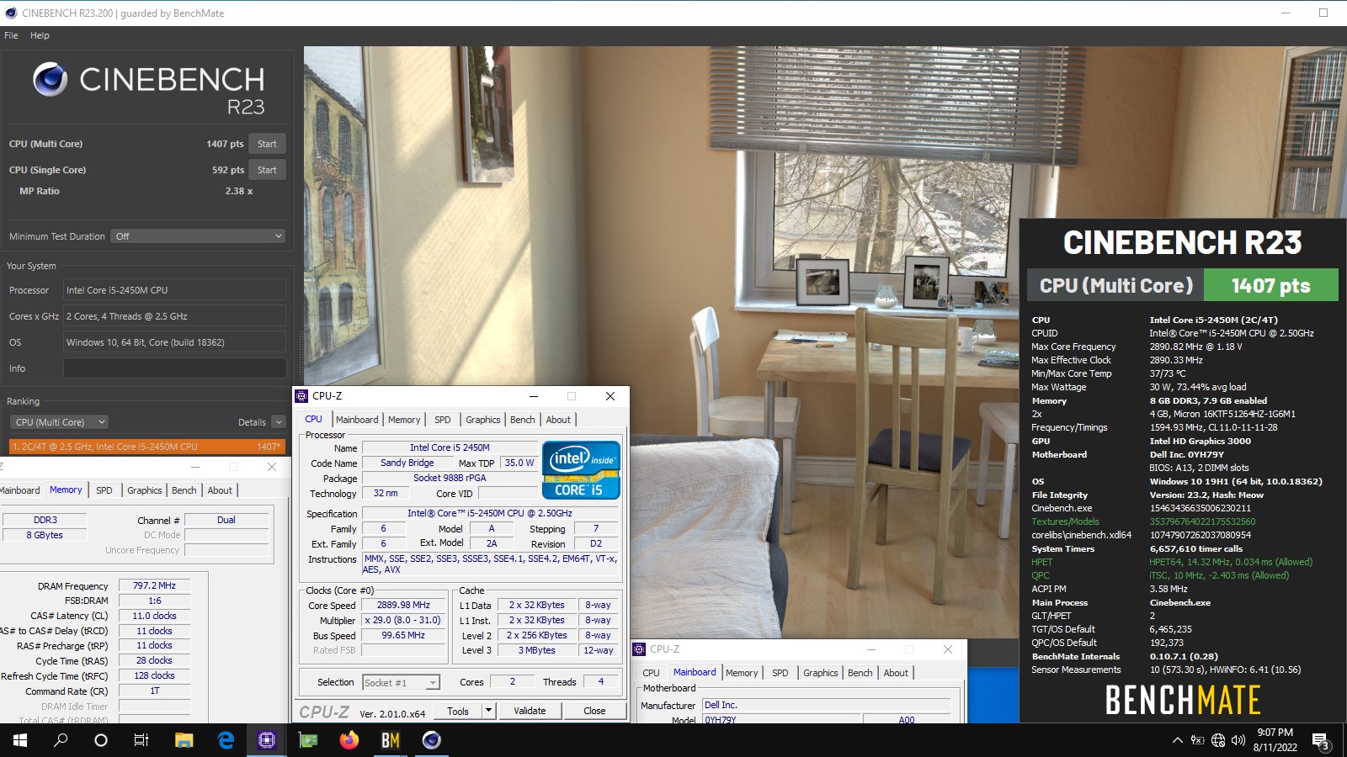This screenshot has height=757, width=1347.
Task: Open Cortana circle icon
Action: tap(101, 740)
